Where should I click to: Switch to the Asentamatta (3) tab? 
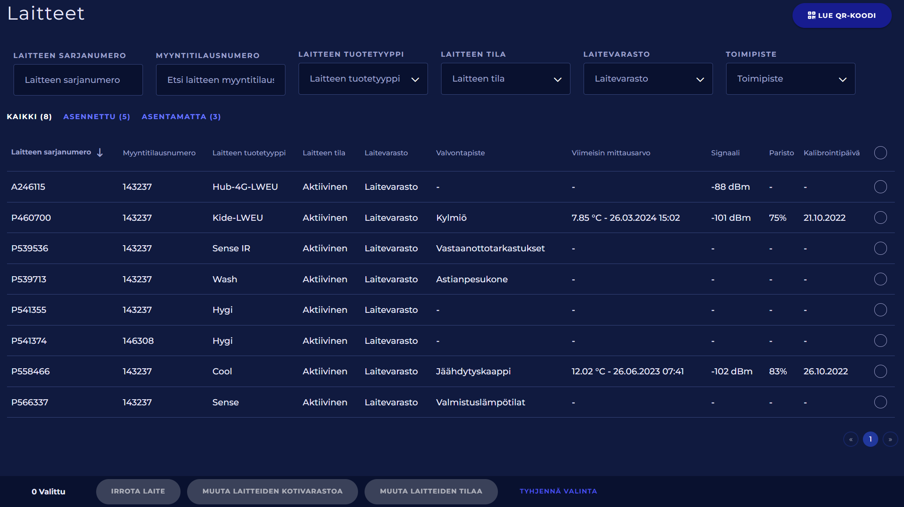click(181, 117)
